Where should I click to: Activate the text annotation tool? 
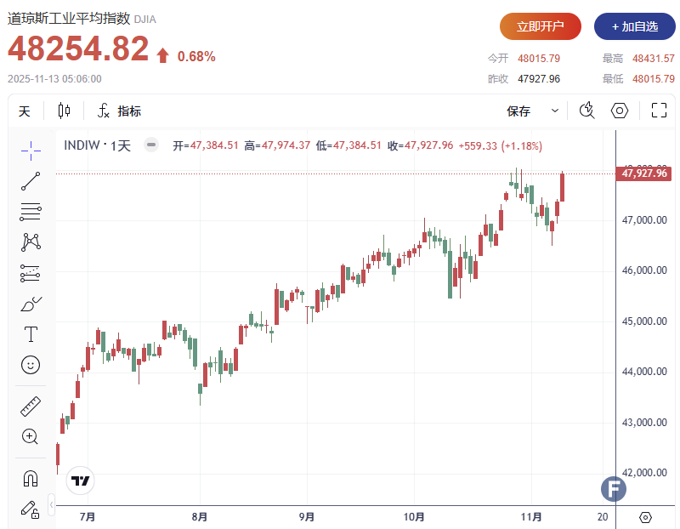(31, 334)
